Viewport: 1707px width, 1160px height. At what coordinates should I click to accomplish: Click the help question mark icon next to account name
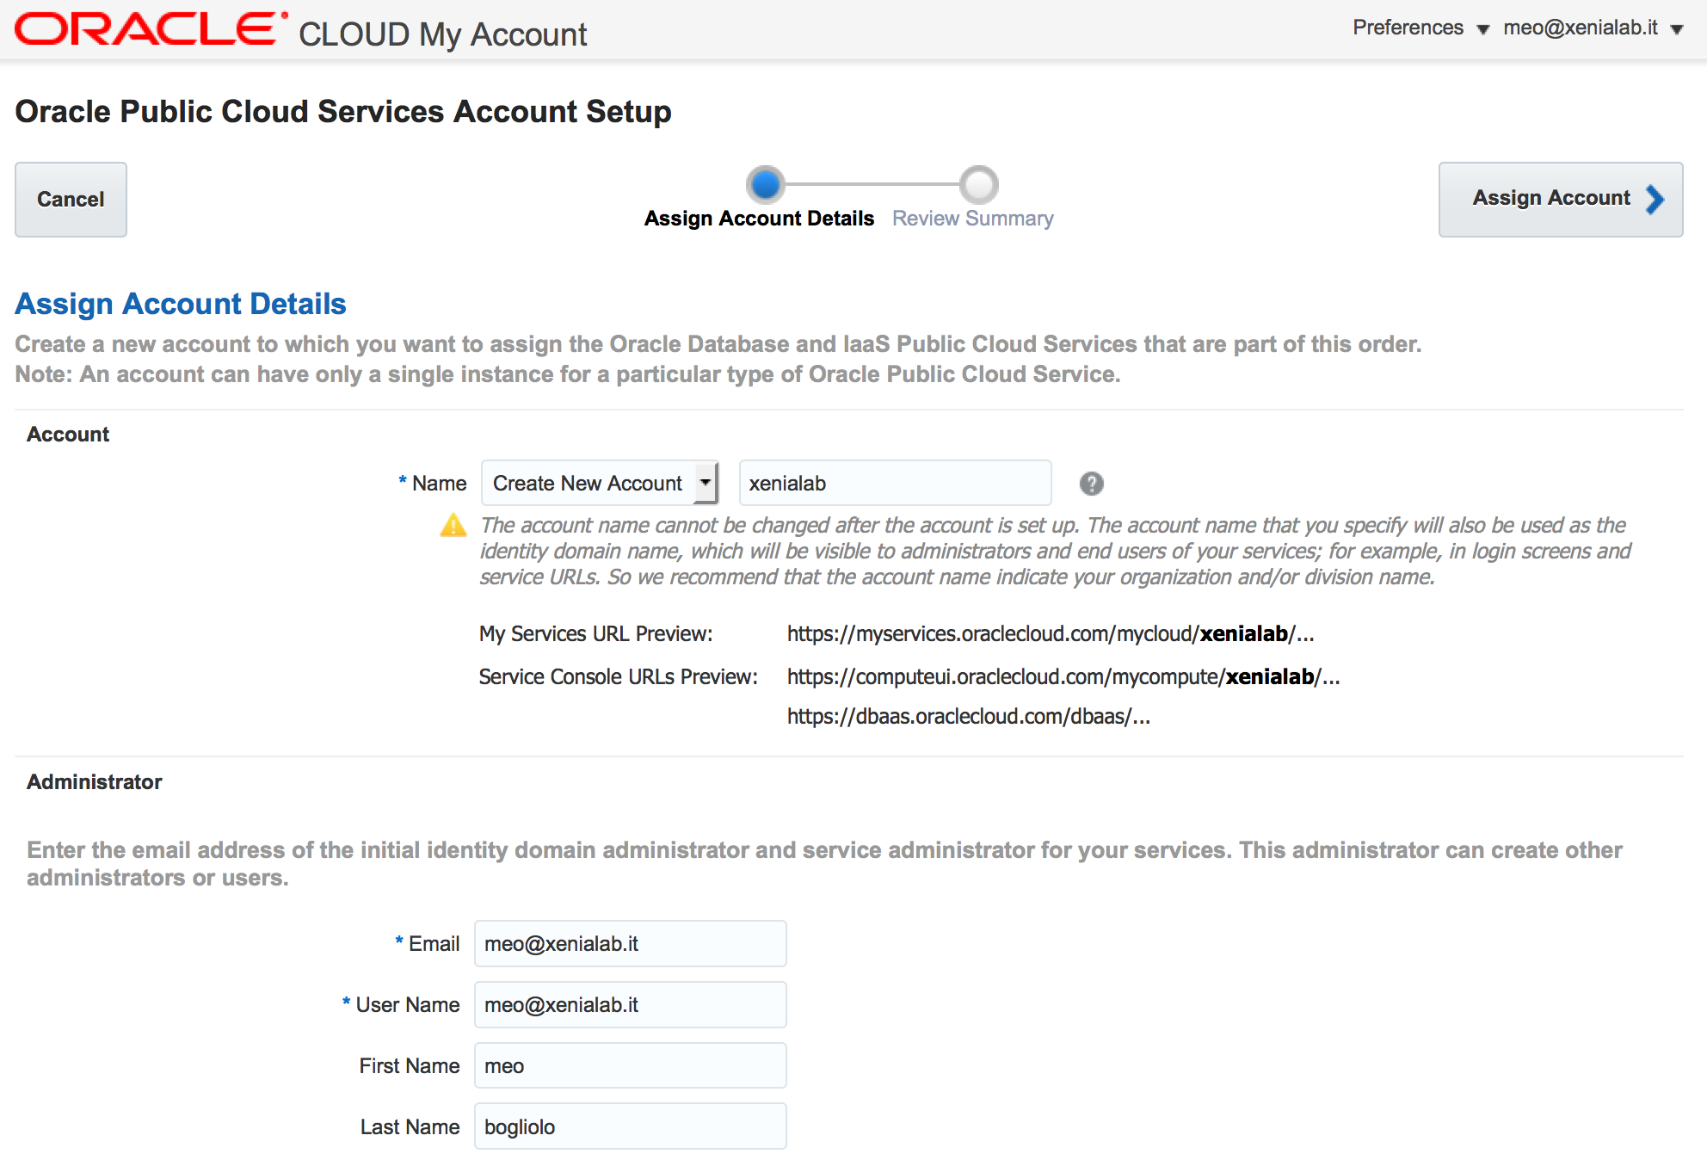pyautogui.click(x=1091, y=484)
